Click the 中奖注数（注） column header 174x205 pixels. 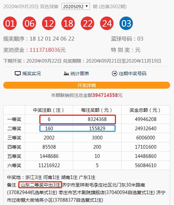[x=49, y=110]
